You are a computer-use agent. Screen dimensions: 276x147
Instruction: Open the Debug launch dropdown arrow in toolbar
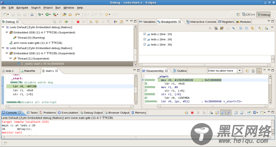(x=42, y=14)
